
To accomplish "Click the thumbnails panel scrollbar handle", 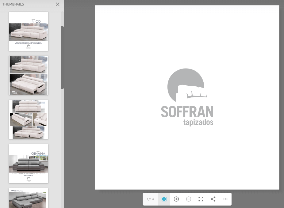I will tap(62, 58).
